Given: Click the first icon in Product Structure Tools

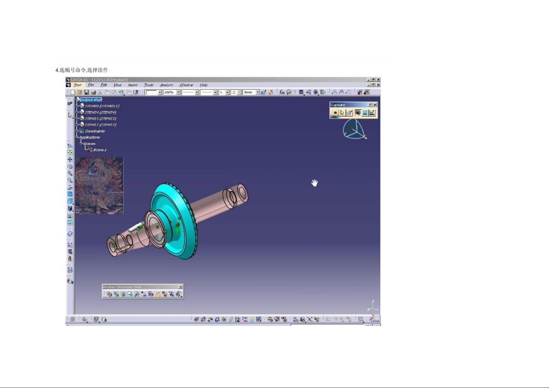Looking at the screenshot, I should tap(109, 294).
